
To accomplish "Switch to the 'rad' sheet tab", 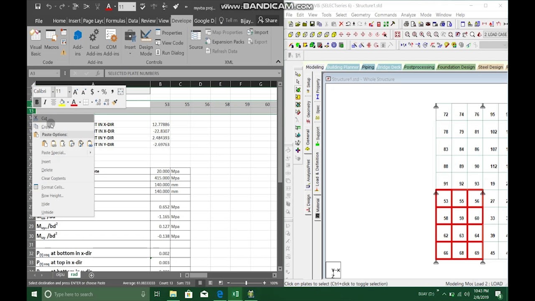I will point(74,275).
